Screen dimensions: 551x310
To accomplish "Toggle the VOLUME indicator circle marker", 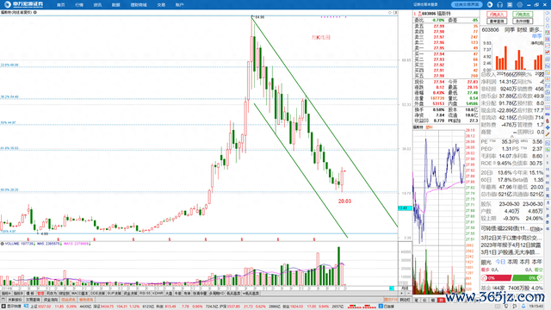I will pyautogui.click(x=2, y=244).
